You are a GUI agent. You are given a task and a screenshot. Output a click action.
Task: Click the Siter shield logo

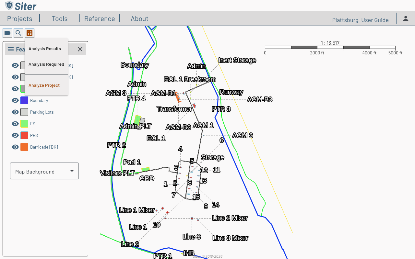[9, 5]
